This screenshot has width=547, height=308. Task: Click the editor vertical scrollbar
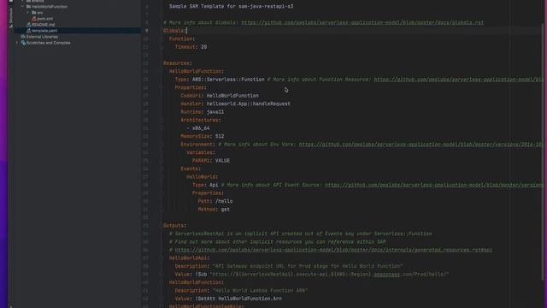point(544,151)
